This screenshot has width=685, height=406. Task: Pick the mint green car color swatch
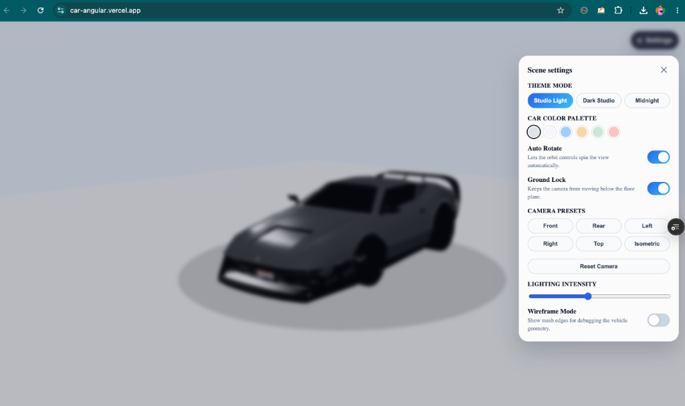[597, 132]
